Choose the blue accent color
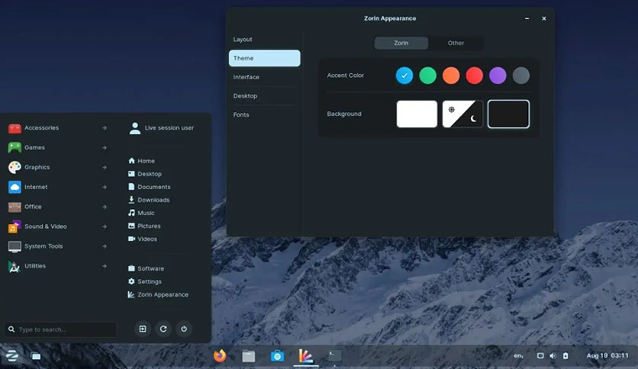638x369 pixels. click(404, 75)
